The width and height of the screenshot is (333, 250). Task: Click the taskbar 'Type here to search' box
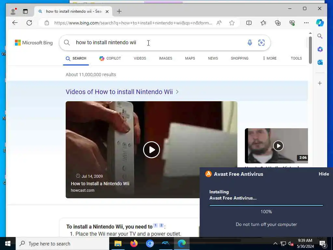(x=62, y=243)
